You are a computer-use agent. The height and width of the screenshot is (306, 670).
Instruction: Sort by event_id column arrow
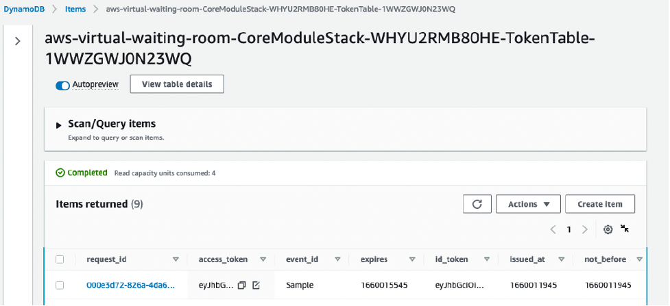(337, 259)
